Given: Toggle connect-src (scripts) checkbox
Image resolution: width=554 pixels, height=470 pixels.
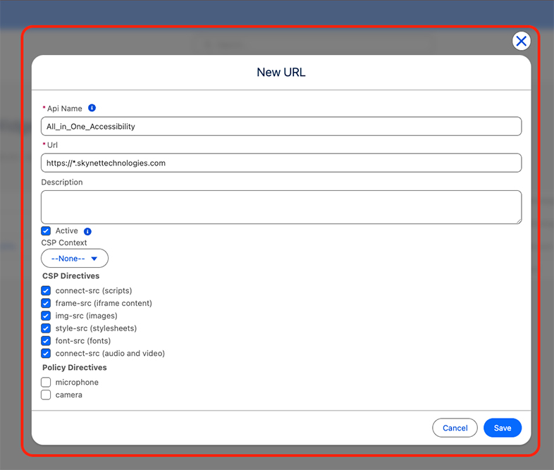Looking at the screenshot, I should coord(46,290).
